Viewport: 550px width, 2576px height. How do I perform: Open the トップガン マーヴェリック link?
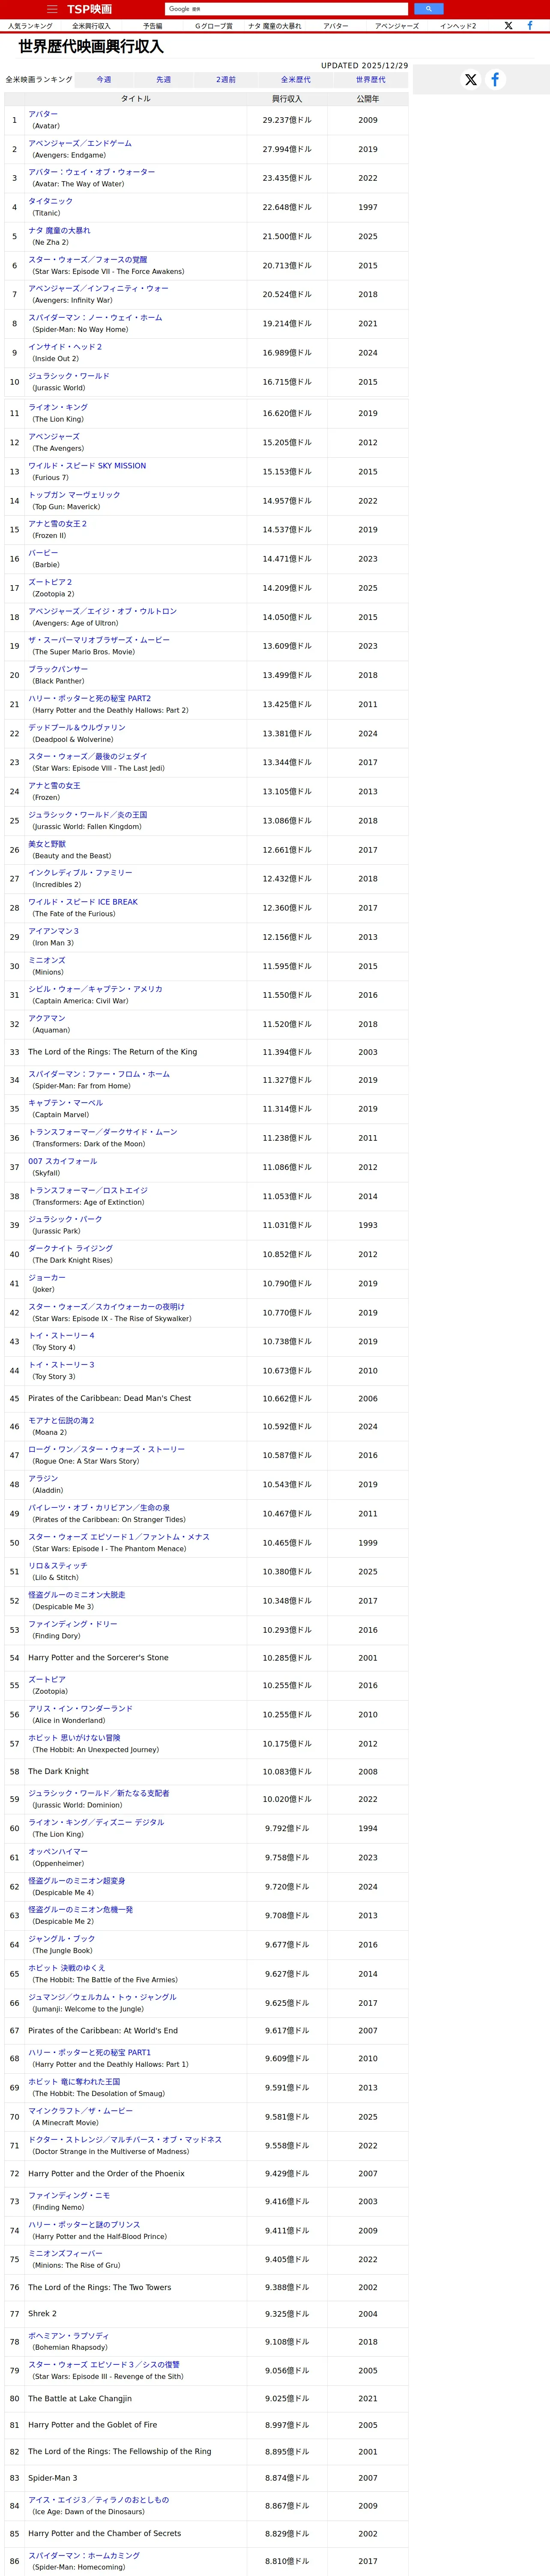tap(74, 494)
